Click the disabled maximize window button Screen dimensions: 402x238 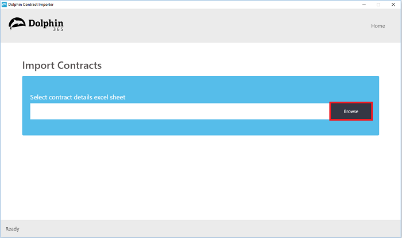[x=378, y=5]
